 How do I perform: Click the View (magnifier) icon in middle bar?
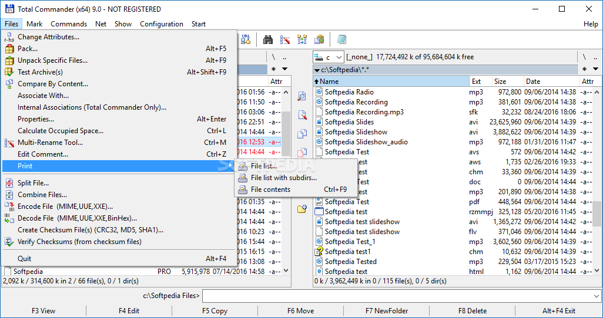(302, 96)
